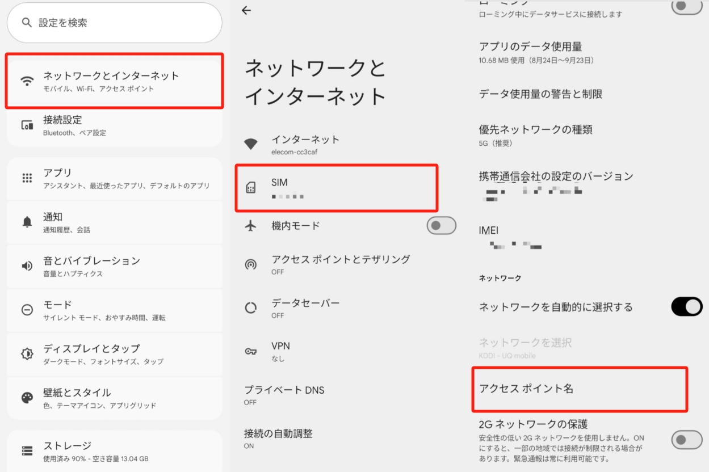
Task: Click the VPN key icon
Action: 250,351
